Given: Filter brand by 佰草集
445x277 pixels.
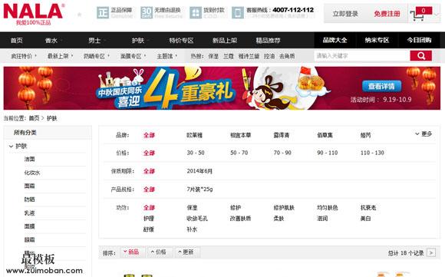Looking at the screenshot, I should point(325,135).
